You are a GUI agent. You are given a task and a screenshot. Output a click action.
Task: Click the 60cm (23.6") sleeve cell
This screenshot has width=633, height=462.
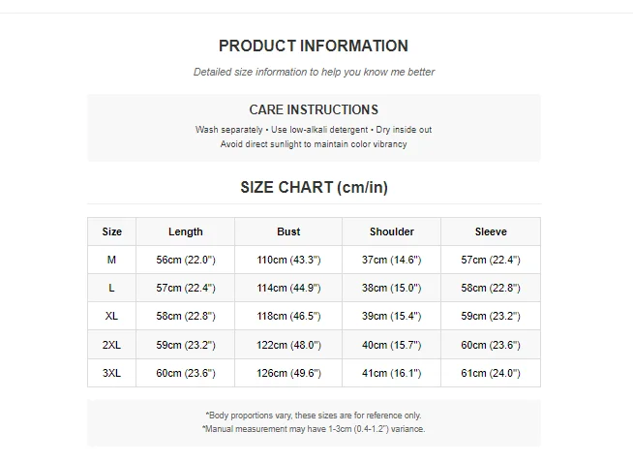[491, 344]
